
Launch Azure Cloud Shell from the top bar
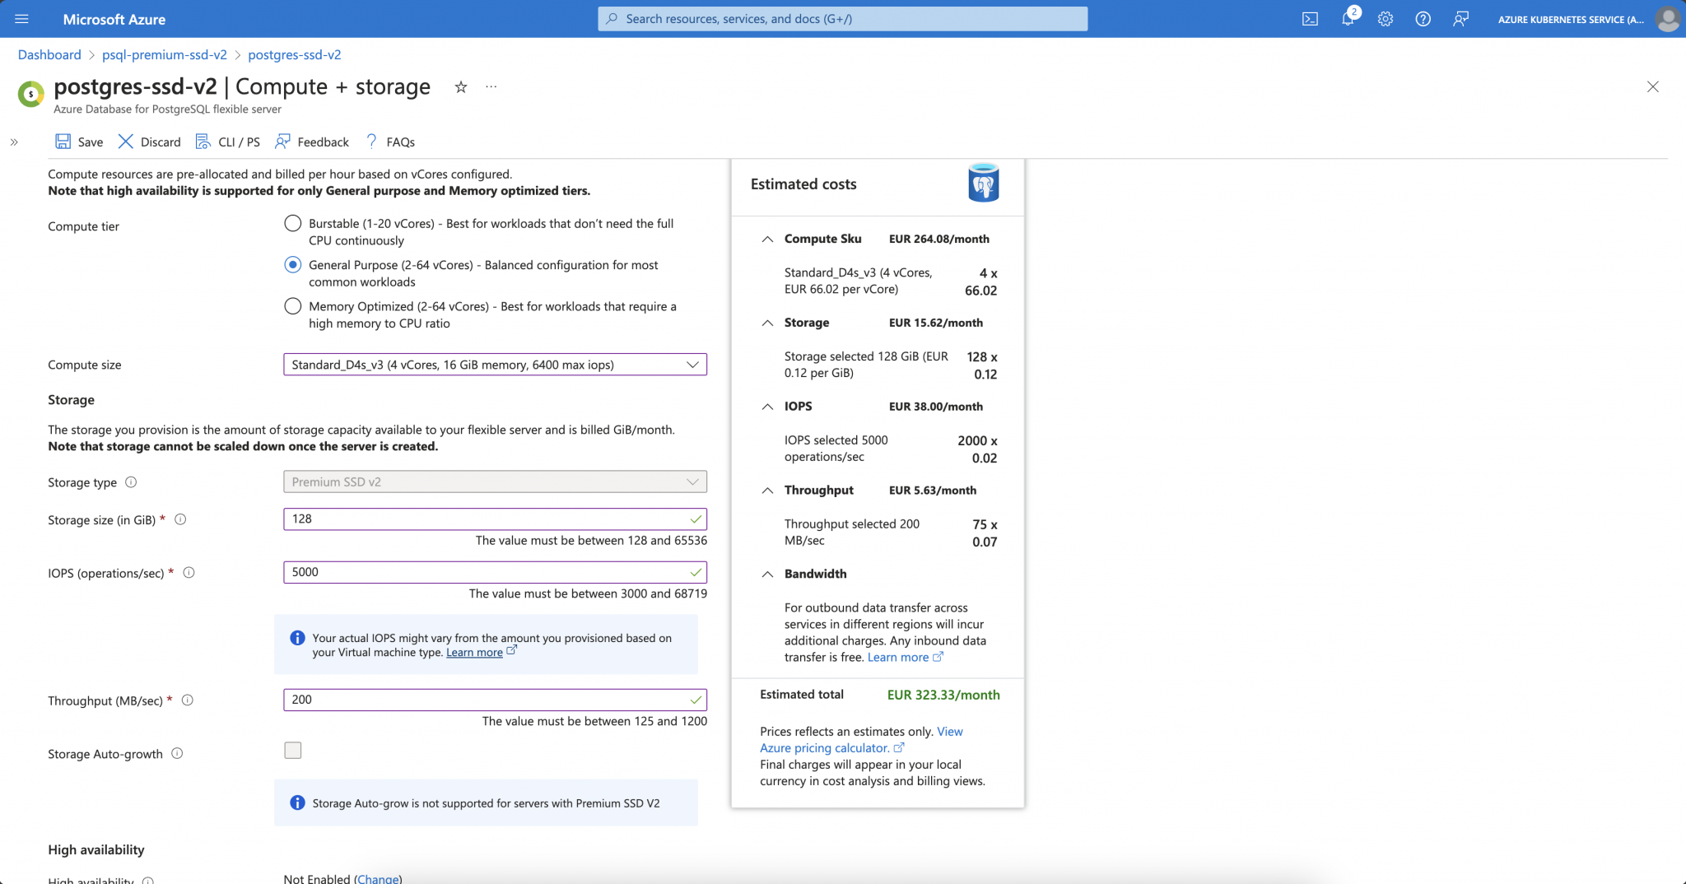(1311, 18)
